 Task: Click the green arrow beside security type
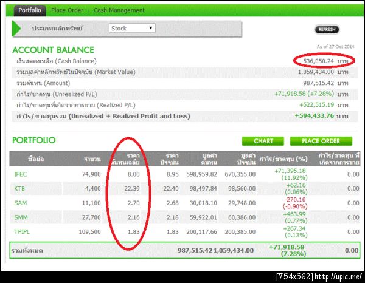click(x=16, y=29)
